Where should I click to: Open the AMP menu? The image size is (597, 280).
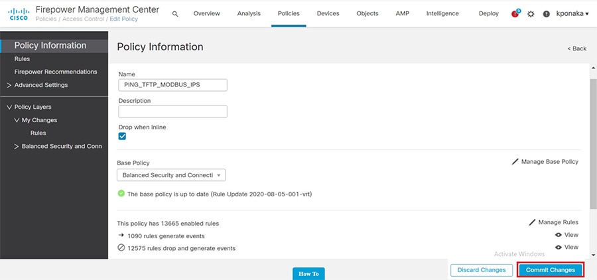coord(402,13)
